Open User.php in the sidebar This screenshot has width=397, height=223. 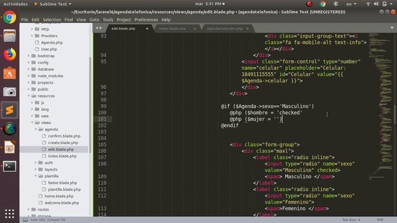point(49,49)
